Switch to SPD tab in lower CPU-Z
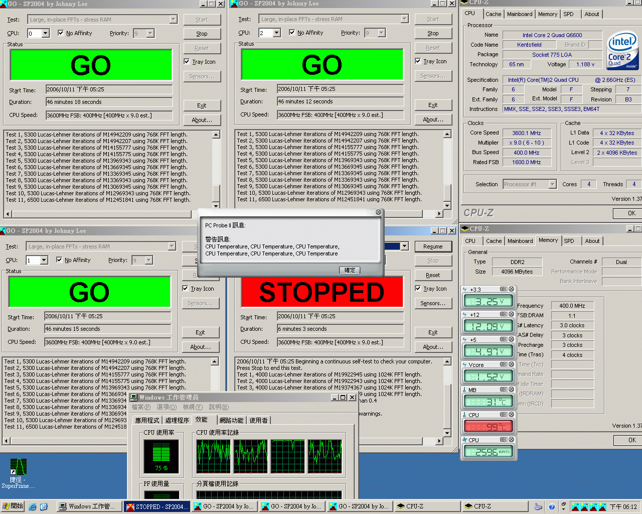 pyautogui.click(x=569, y=241)
